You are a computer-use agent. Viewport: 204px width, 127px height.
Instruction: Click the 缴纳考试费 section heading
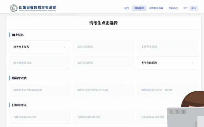(x=19, y=78)
